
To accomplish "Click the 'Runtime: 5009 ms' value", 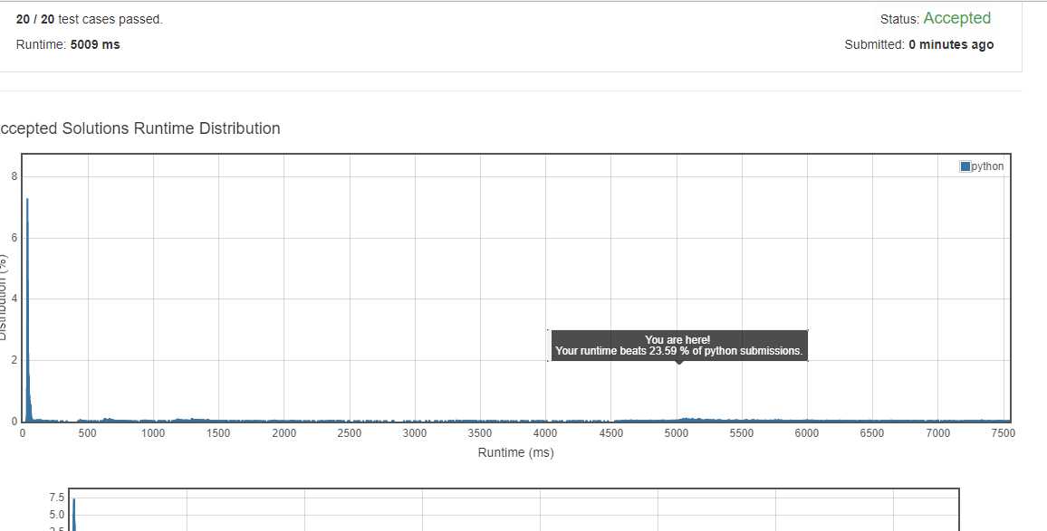I will tap(95, 44).
